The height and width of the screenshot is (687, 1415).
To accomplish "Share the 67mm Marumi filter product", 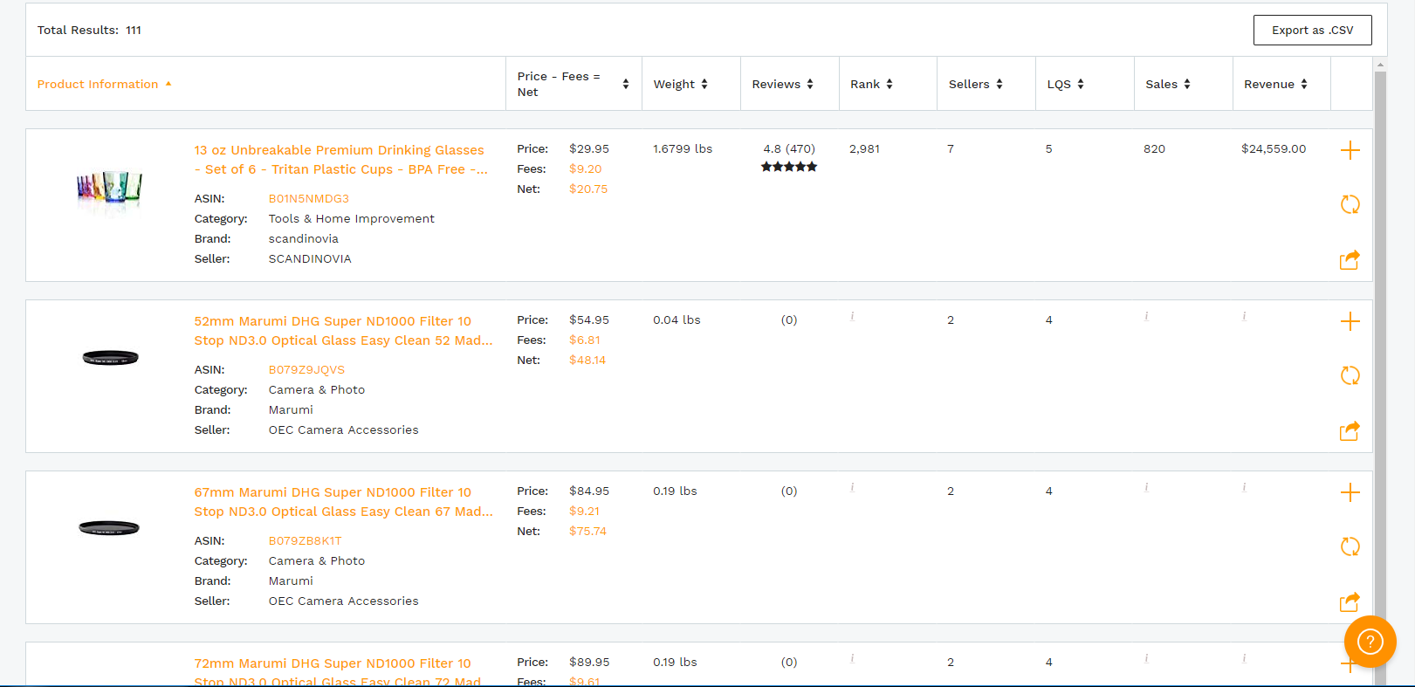I will pos(1350,601).
